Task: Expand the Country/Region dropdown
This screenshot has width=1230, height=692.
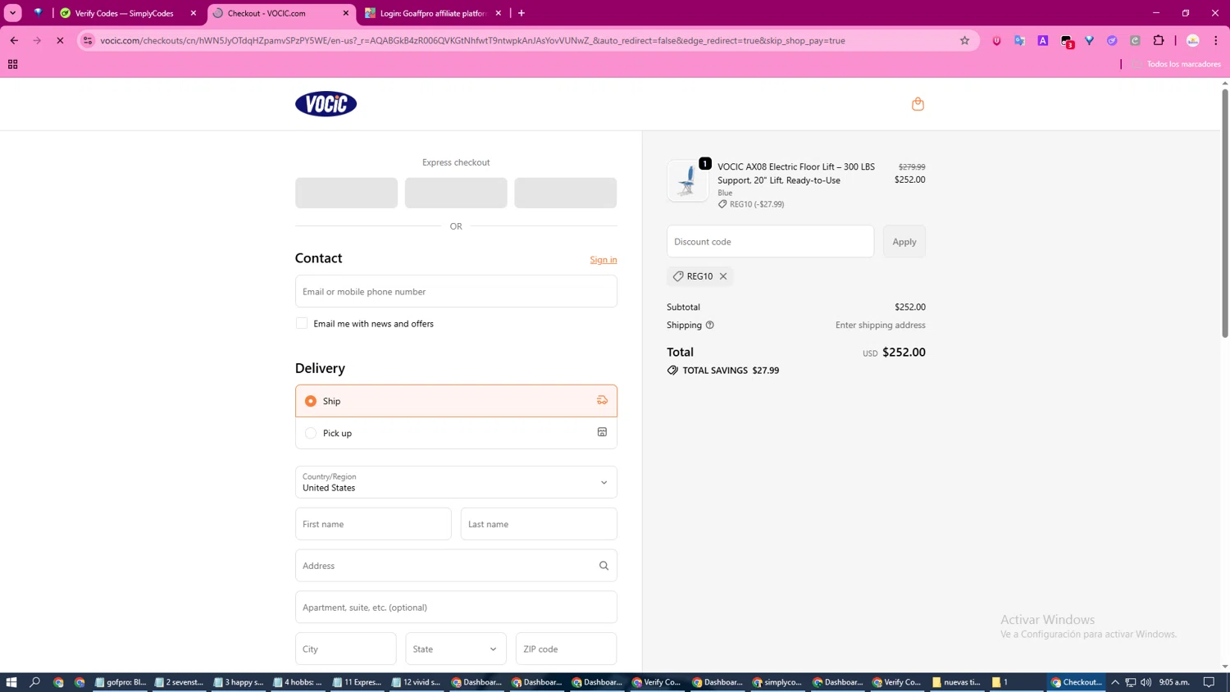Action: 456,482
